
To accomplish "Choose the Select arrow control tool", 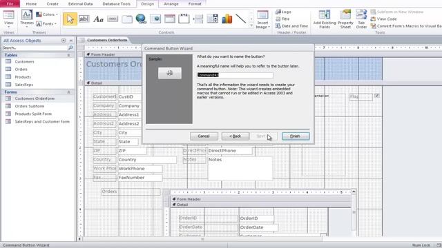I will [x=70, y=19].
